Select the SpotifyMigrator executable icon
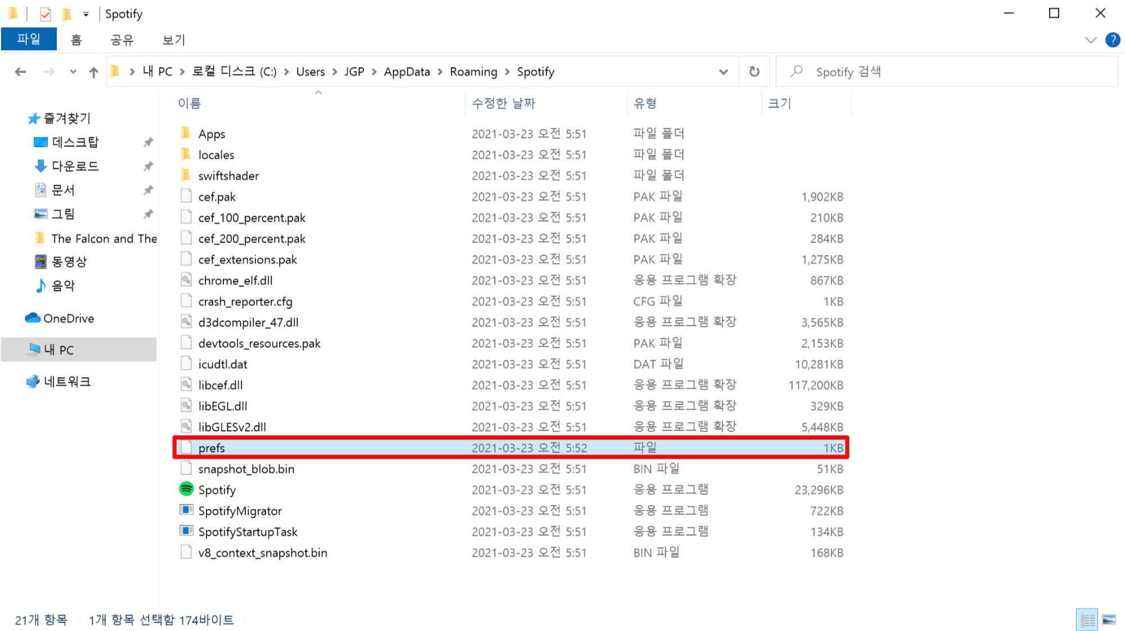This screenshot has width=1125, height=631. (x=186, y=510)
